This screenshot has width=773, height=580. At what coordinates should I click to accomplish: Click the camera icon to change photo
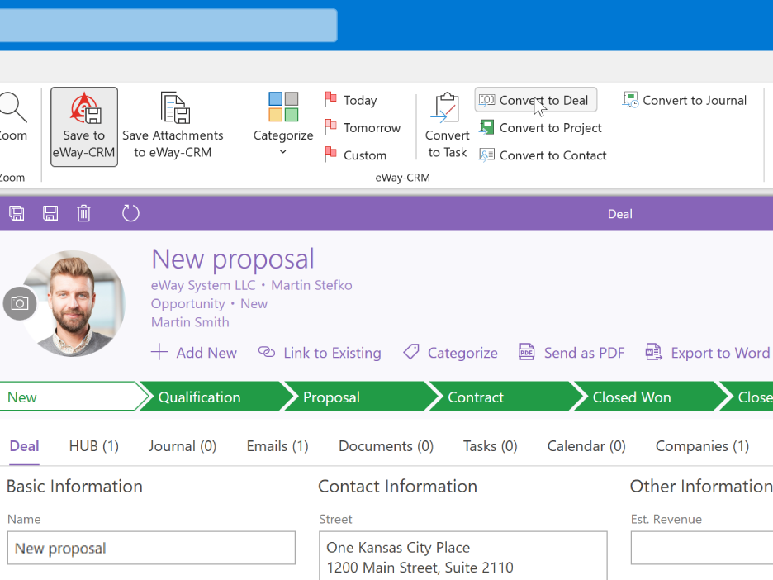(20, 303)
